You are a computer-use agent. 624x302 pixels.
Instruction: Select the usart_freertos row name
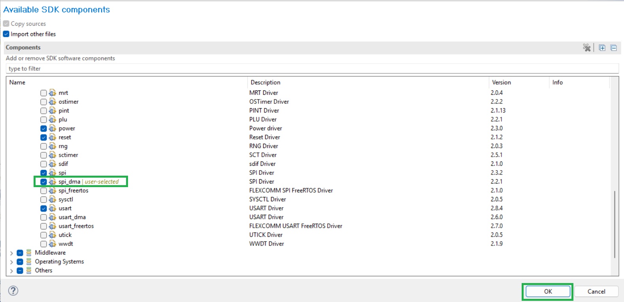pos(76,226)
